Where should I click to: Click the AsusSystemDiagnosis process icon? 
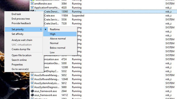click(32, 87)
